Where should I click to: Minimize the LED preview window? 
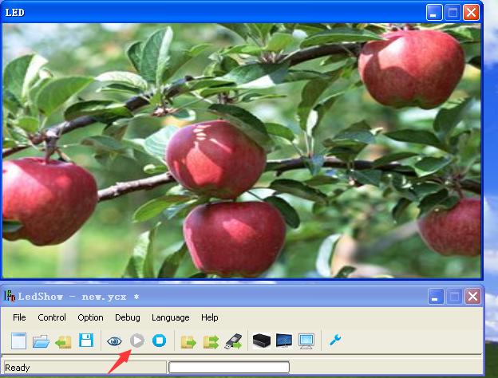click(x=434, y=13)
